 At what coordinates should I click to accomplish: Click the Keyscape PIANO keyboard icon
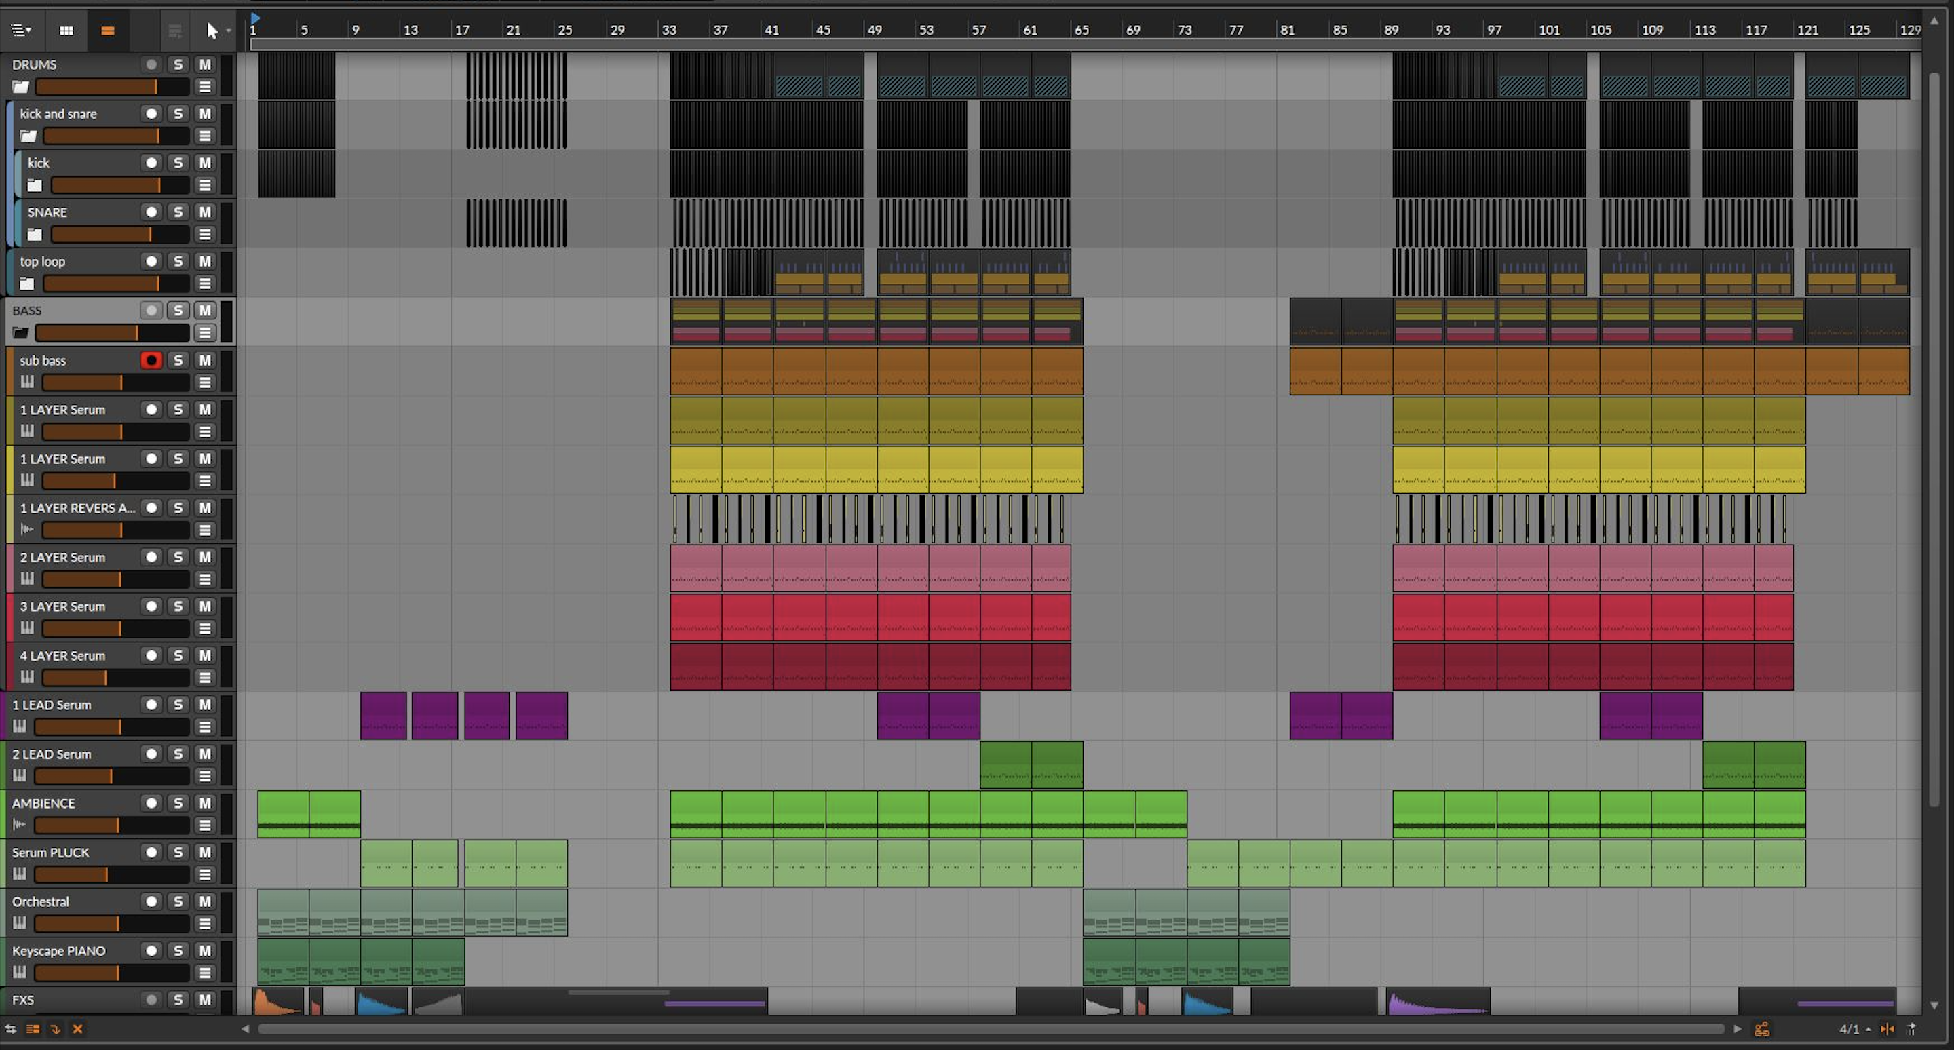(x=20, y=973)
